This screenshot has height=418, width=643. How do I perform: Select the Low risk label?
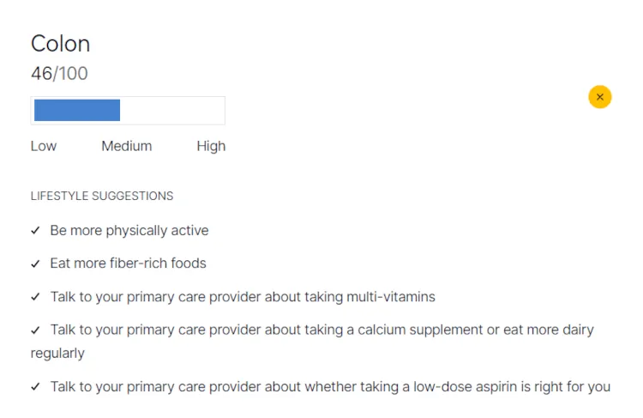(44, 146)
